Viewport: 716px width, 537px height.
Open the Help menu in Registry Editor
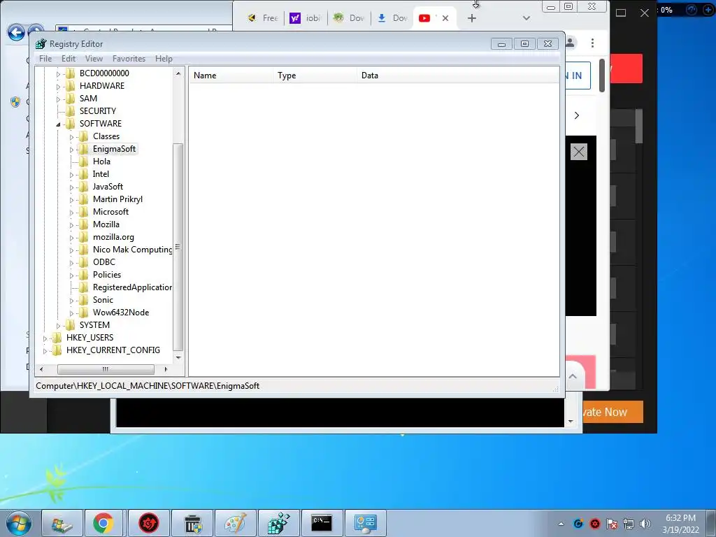coord(164,59)
